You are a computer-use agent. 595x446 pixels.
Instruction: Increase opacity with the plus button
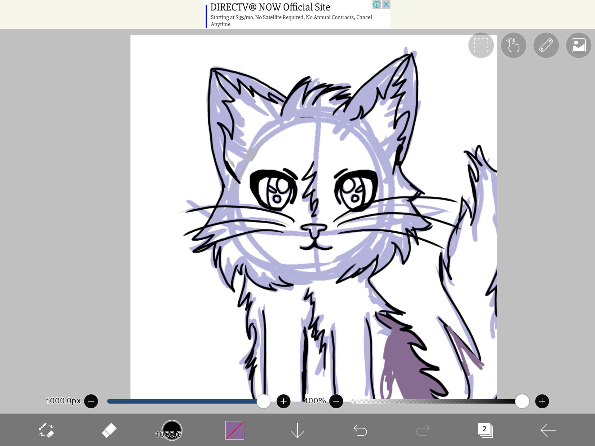(x=542, y=401)
